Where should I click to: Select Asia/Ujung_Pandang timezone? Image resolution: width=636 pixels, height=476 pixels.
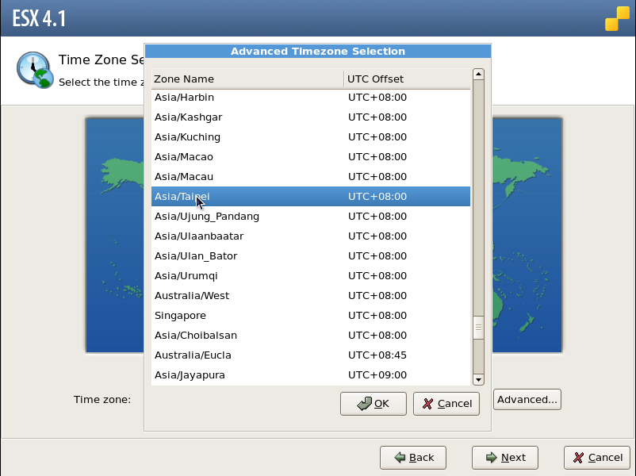tap(311, 217)
